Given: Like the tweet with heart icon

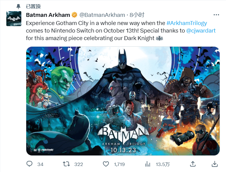Looking at the screenshot, I should pos(106,164).
